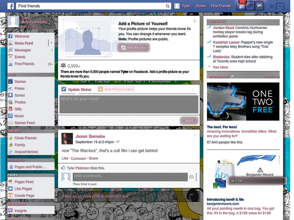Click Tyler McScreenshots profile picture
294x220 pixels.
[13, 22]
